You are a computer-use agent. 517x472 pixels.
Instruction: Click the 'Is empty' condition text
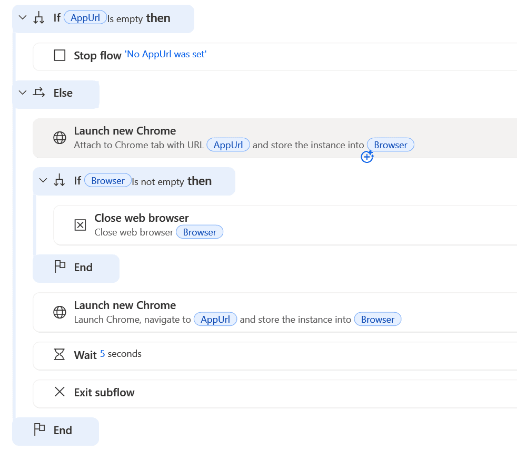[x=125, y=19]
